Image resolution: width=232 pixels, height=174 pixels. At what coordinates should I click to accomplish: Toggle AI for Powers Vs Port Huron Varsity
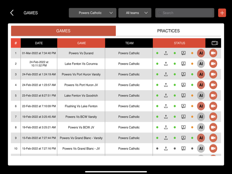pos(201,74)
